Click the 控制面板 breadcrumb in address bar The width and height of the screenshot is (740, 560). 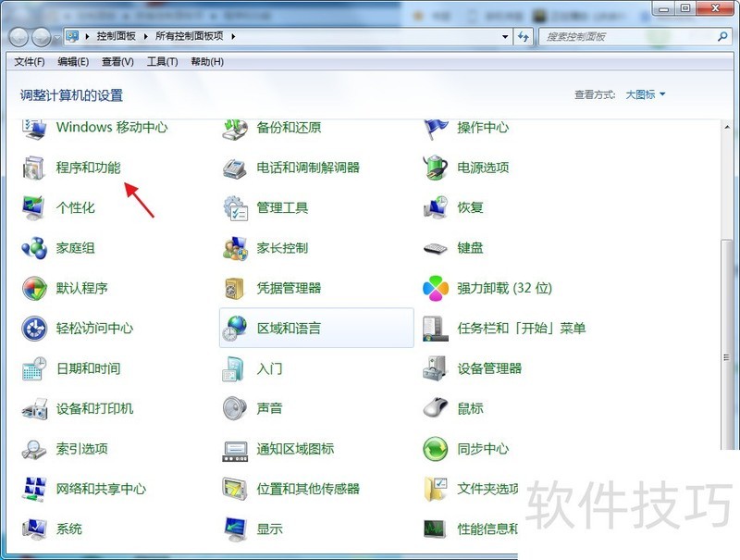pyautogui.click(x=116, y=36)
